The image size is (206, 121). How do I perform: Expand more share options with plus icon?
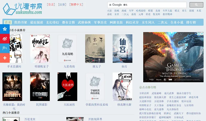click(5, 58)
